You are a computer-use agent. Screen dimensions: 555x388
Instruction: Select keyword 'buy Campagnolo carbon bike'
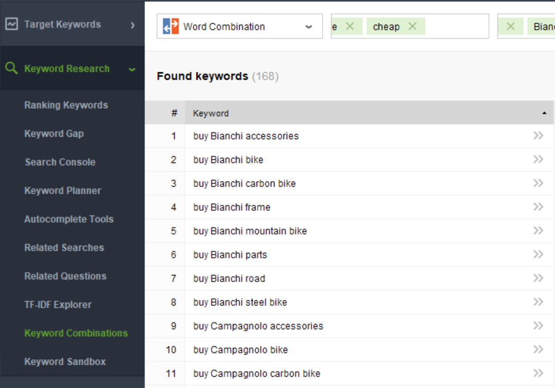point(257,374)
